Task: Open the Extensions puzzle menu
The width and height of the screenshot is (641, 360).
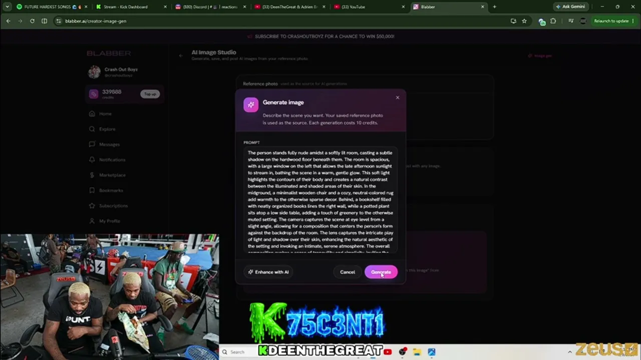Action: pos(553,21)
